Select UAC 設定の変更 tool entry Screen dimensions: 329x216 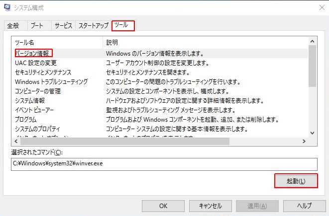pyautogui.click(x=36, y=63)
